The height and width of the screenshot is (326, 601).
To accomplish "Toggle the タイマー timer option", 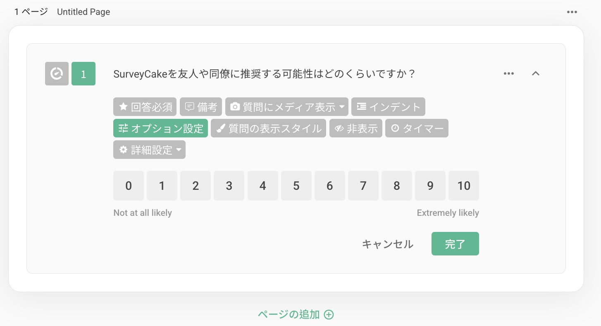I will 417,128.
